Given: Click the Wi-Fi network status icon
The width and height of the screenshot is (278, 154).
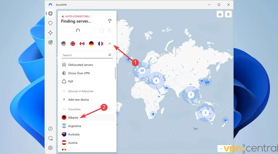Looking at the screenshot, I should coord(110,21).
